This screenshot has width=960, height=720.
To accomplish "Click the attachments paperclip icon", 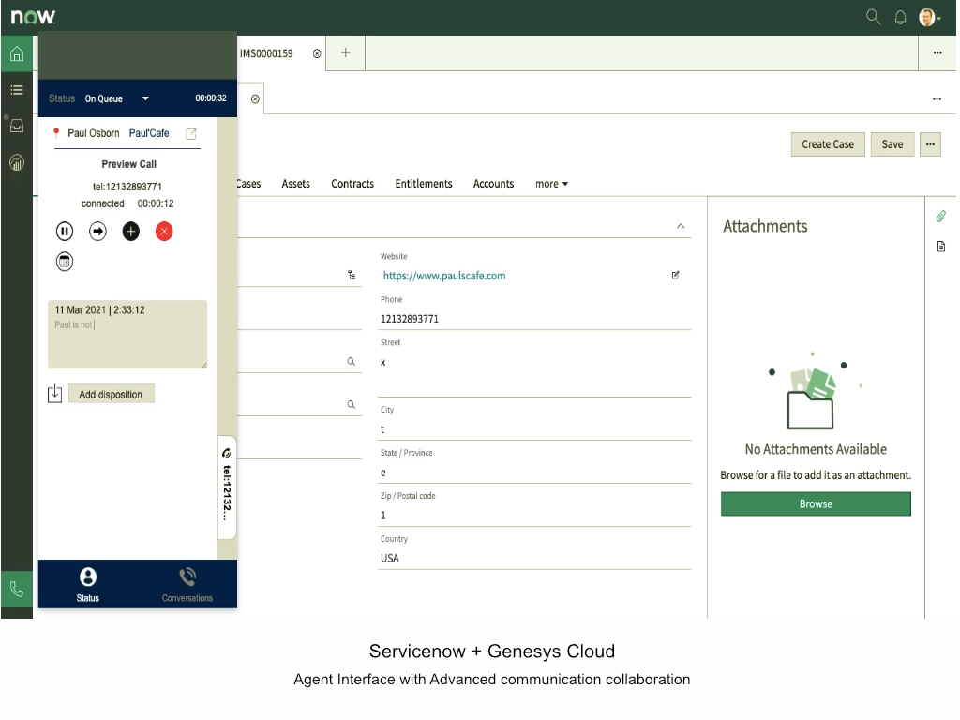I will (x=941, y=217).
